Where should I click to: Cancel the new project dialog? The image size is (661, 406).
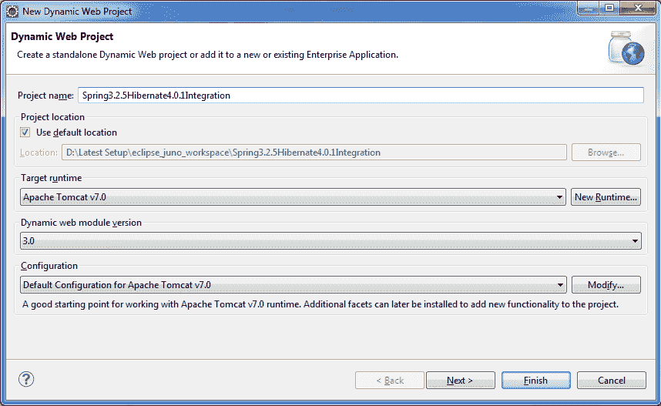[x=611, y=381]
